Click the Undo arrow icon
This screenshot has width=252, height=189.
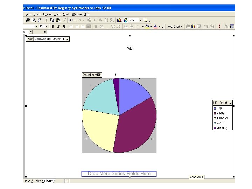point(71,20)
